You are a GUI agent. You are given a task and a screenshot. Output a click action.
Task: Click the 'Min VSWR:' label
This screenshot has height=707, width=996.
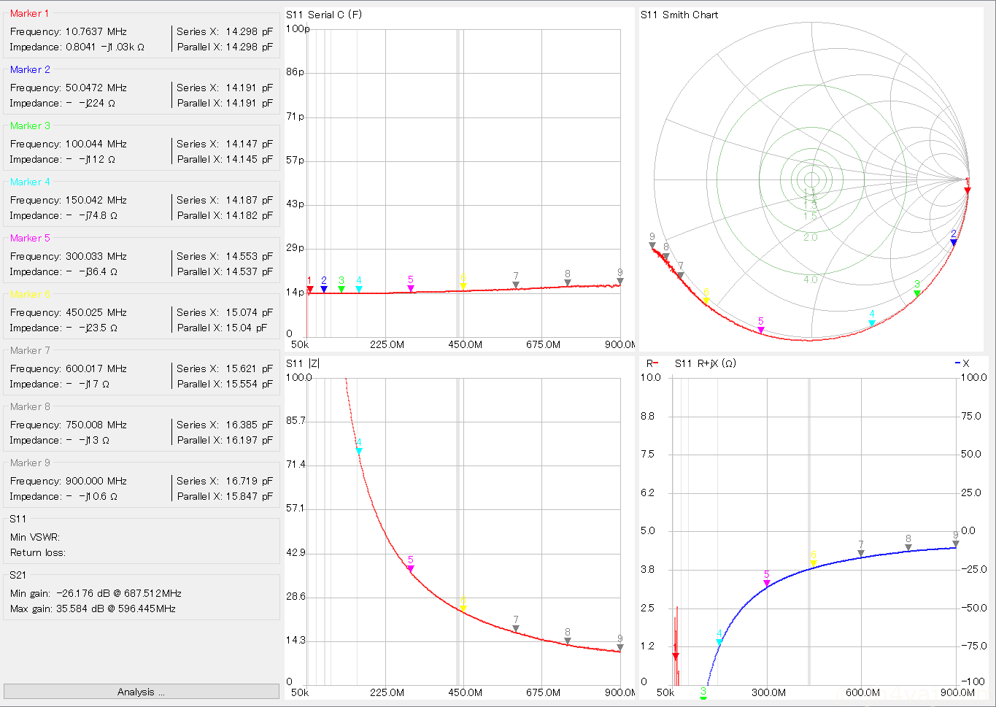pos(35,537)
